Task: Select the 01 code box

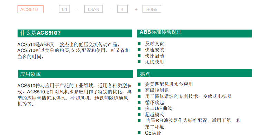Action: [x=64, y=9]
